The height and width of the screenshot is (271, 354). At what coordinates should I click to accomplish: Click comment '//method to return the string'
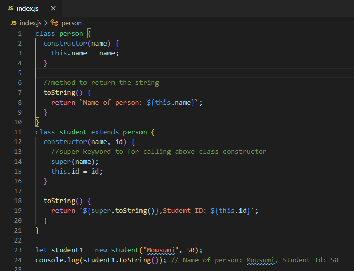(x=101, y=83)
